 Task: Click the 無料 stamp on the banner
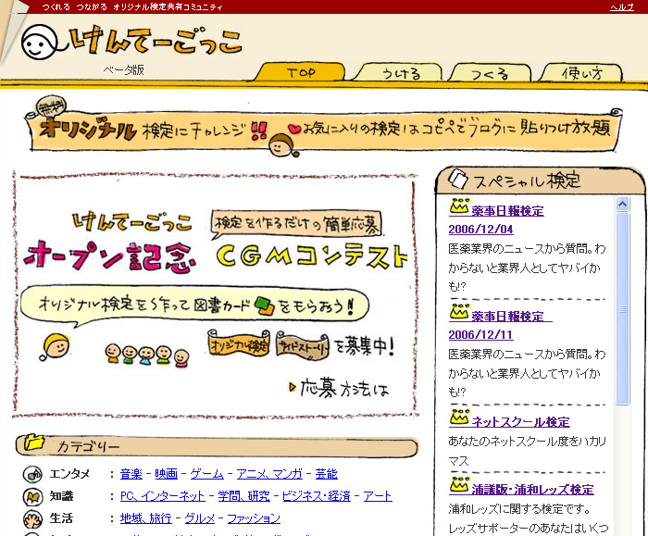(51, 107)
